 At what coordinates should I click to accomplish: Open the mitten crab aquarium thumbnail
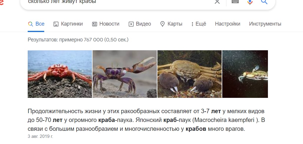click(190, 74)
